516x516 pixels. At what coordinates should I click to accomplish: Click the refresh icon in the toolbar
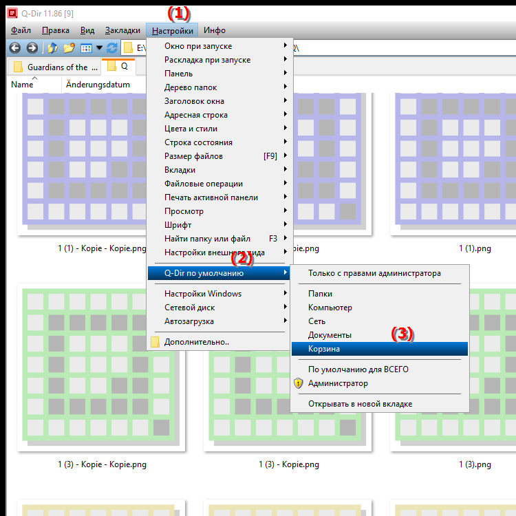[112, 48]
